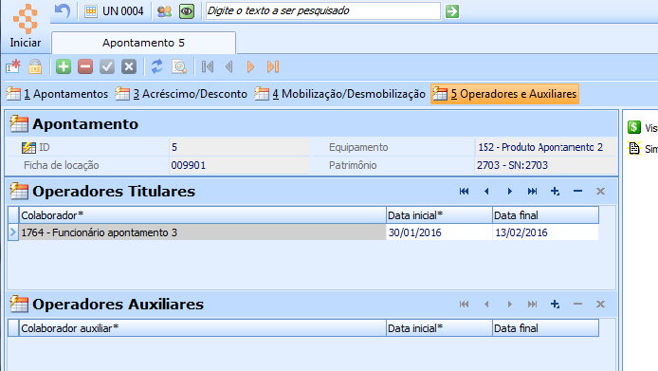
Task: Run search with green arrow button
Action: 452,11
